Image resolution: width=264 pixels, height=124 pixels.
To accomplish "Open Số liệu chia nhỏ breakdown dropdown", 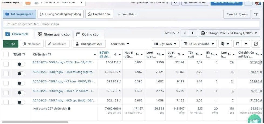I will [199, 44].
